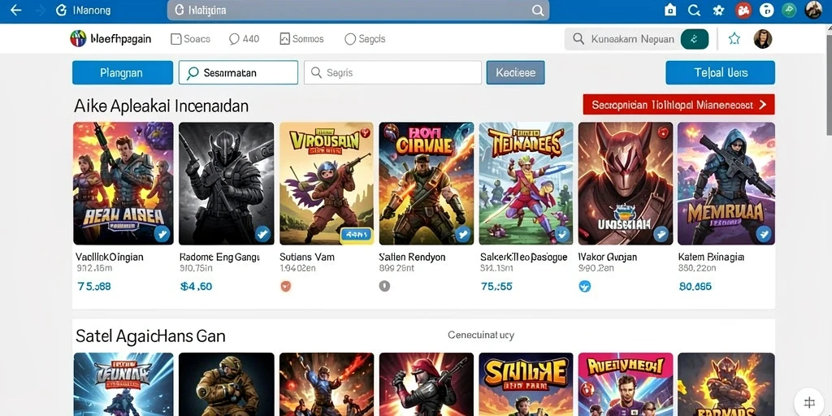Viewport: 832px width, 416px height.
Task: Click the red camera icon in top bar
Action: click(x=743, y=10)
